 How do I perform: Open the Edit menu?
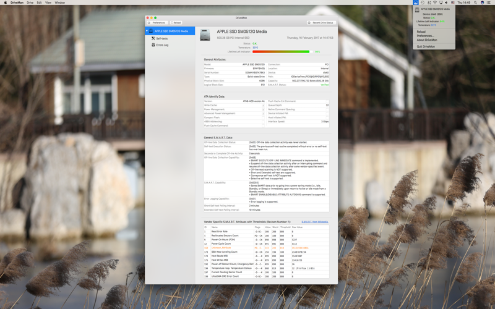[39, 2]
